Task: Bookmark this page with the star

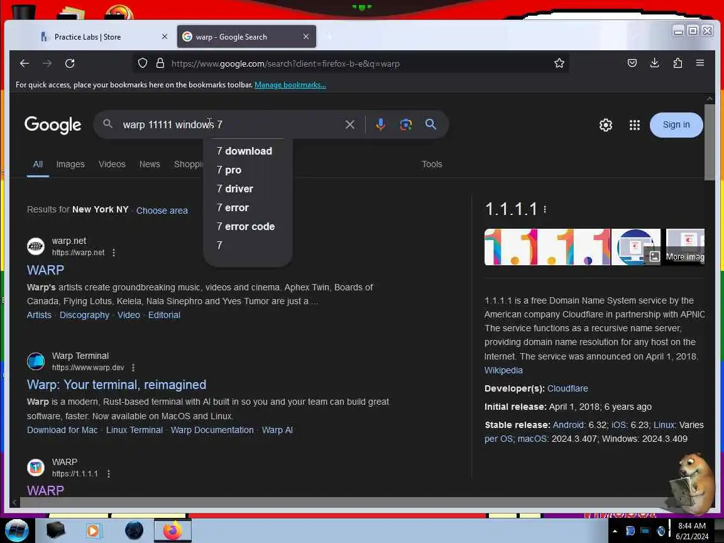Action: tap(559, 63)
